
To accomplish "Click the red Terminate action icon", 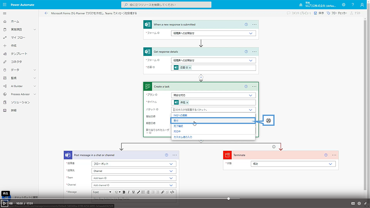I will coord(227,155).
